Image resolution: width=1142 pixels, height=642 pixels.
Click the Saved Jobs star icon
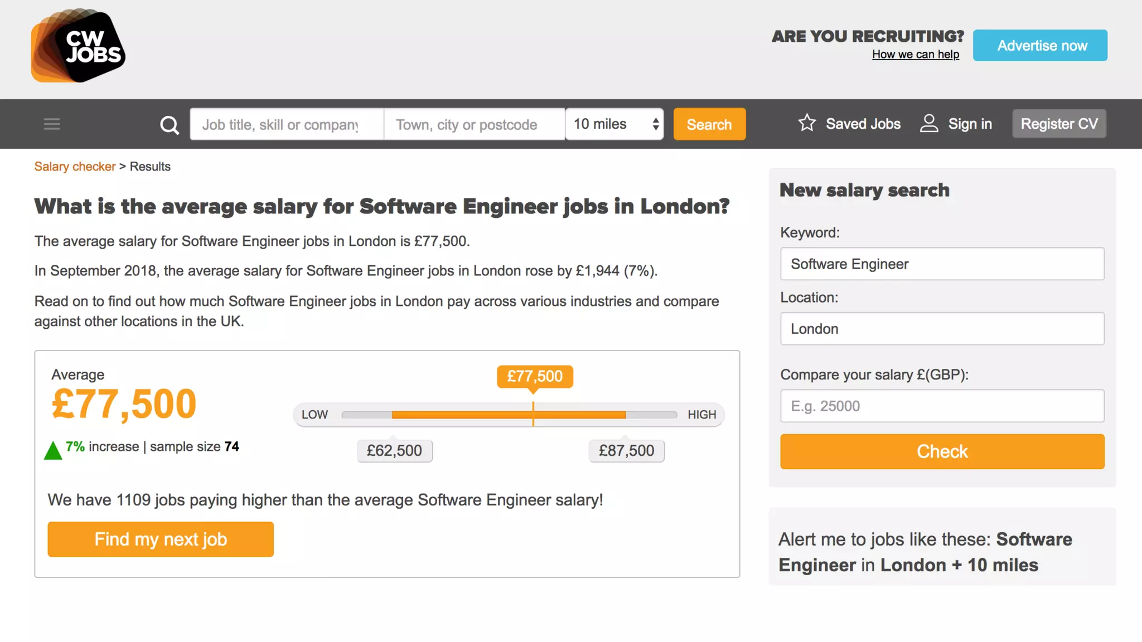[806, 123]
